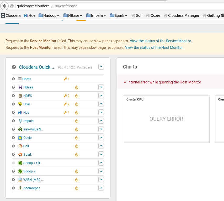The image size is (224, 201).
Task: Open the Cloudera Manager bookmark
Action: click(182, 15)
